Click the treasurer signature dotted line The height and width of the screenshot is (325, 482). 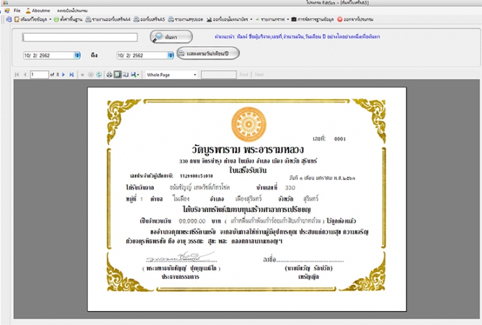310,260
